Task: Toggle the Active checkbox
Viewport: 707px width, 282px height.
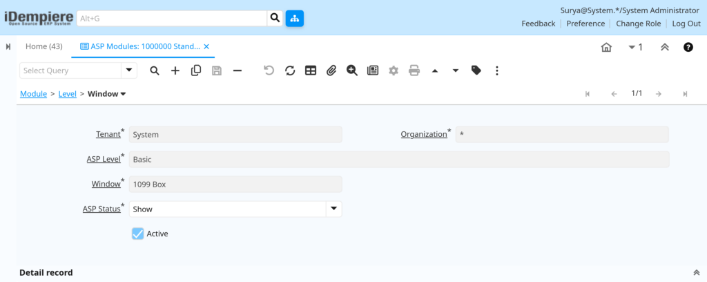Action: [x=138, y=234]
